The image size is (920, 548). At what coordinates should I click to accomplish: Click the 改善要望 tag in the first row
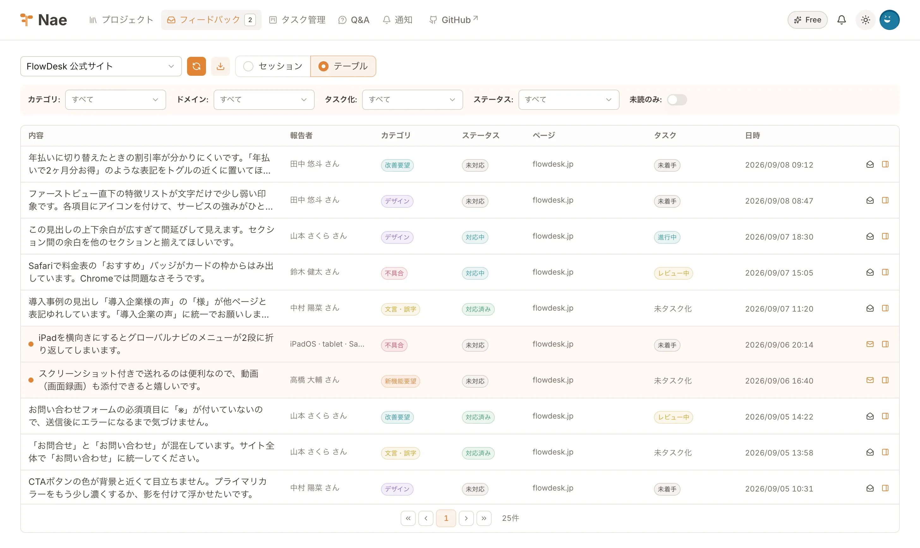click(397, 165)
